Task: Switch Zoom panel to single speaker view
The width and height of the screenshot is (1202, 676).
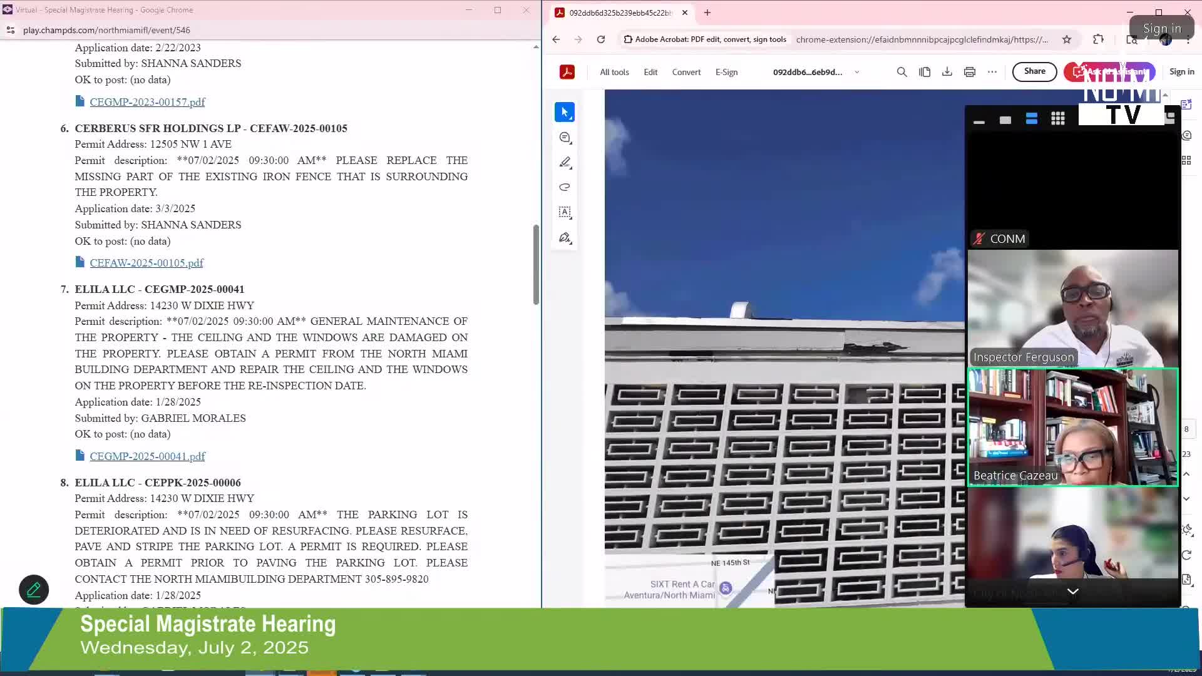Action: coord(1005,120)
